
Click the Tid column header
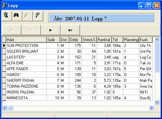[117, 40]
